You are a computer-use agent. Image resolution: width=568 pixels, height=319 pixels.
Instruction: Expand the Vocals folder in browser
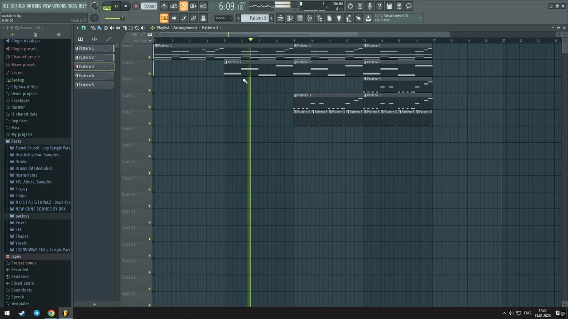click(x=21, y=243)
